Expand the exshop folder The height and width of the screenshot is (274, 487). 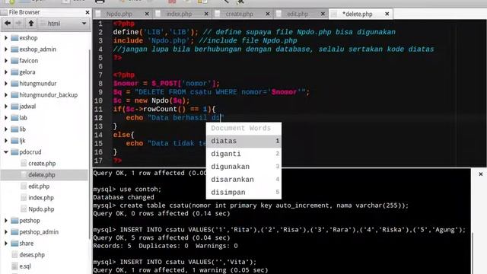tap(6, 38)
